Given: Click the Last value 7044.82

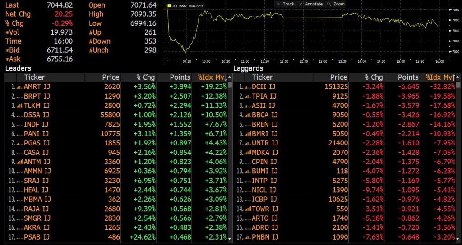Looking at the screenshot, I should tap(60, 5).
